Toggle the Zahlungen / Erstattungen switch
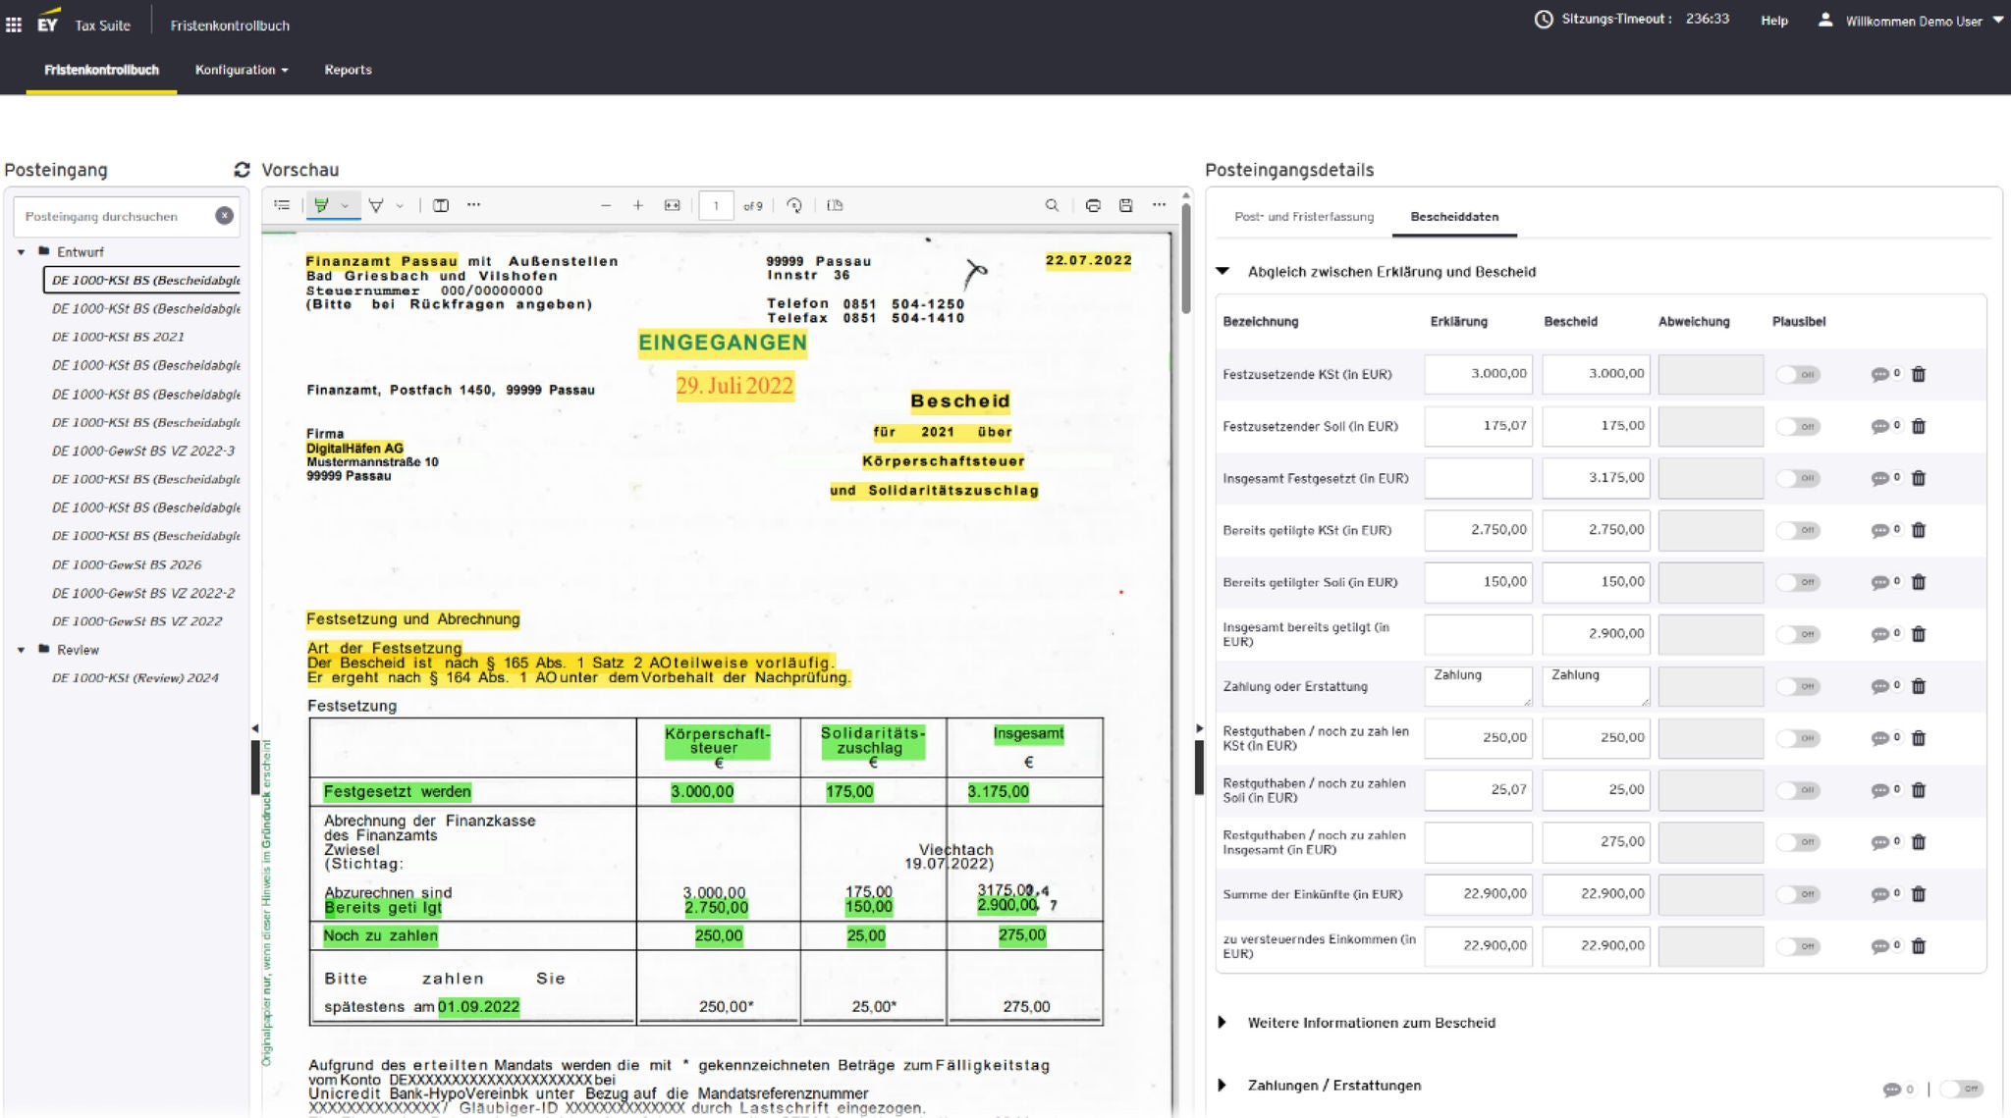The image size is (2011, 1118). click(1961, 1089)
